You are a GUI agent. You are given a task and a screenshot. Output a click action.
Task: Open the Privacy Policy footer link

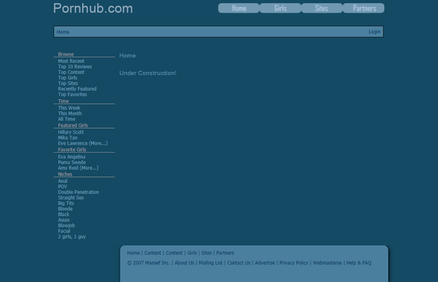point(294,263)
